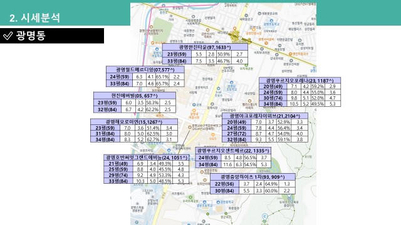401x225 pixels.
Task: Select the 56.5% cell in 광명푸르지오센트베르 table
Action: pyautogui.click(x=250, y=157)
